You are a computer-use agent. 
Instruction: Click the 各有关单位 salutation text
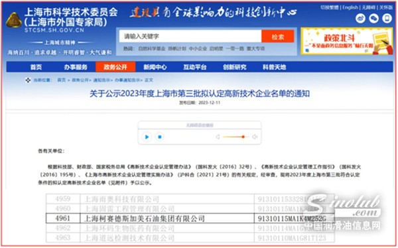[x=51, y=151]
